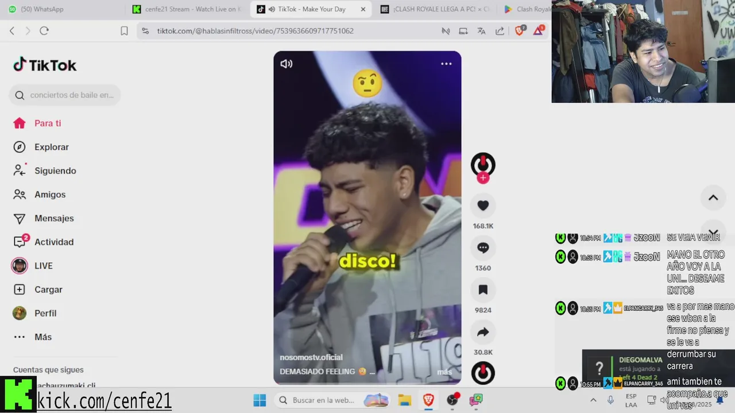Open comments with the speech bubble icon
Viewport: 735px width, 413px height.
(x=483, y=248)
